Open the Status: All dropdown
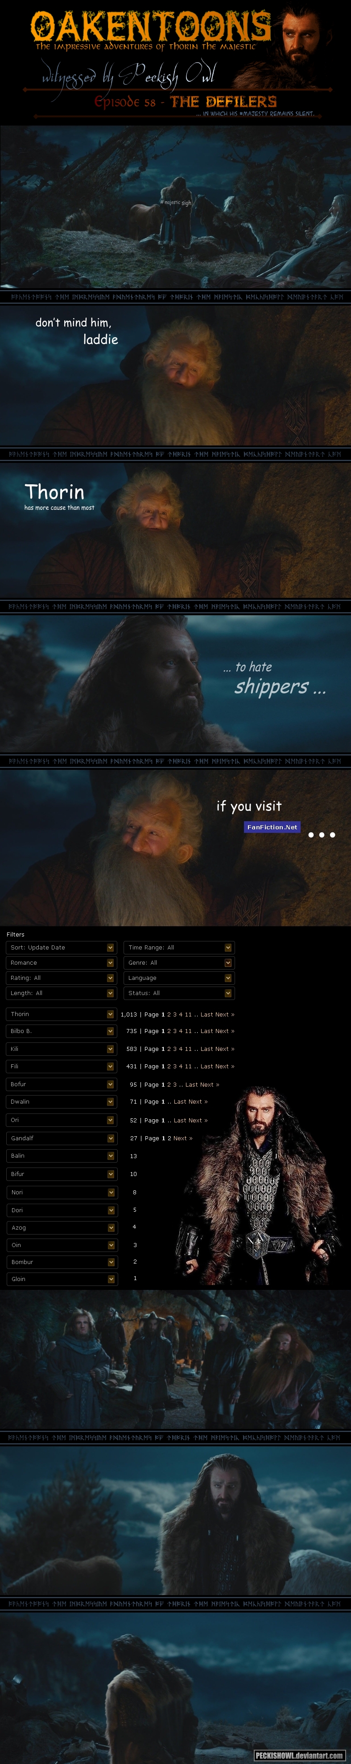This screenshot has height=1764, width=351. tap(179, 993)
